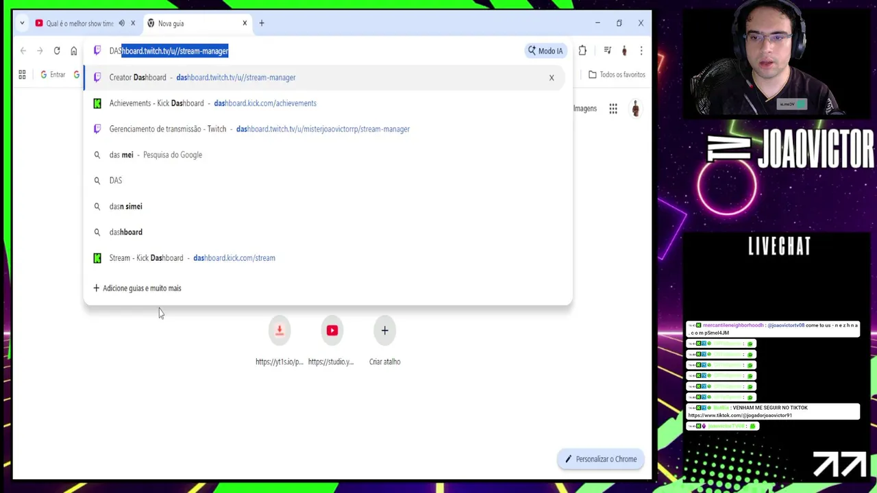Image resolution: width=877 pixels, height=493 pixels.
Task: Open the YouTube Studio shortcut tile
Action: pos(332,331)
